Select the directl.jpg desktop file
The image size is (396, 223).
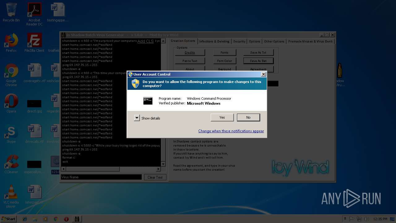point(34,105)
